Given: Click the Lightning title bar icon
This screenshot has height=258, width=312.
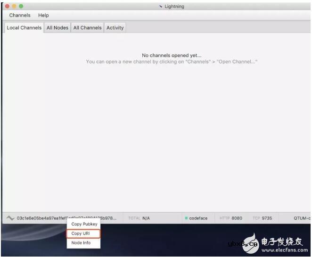Looking at the screenshot, I should point(161,7).
